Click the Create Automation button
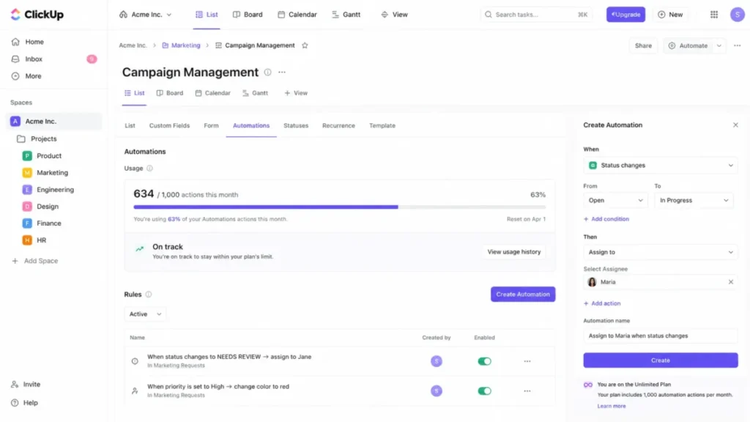Screen dimensions: 750x422 [x=523, y=295]
